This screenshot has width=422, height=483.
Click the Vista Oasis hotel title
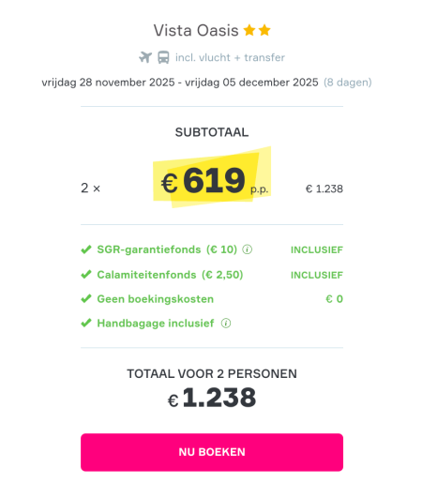tap(196, 31)
